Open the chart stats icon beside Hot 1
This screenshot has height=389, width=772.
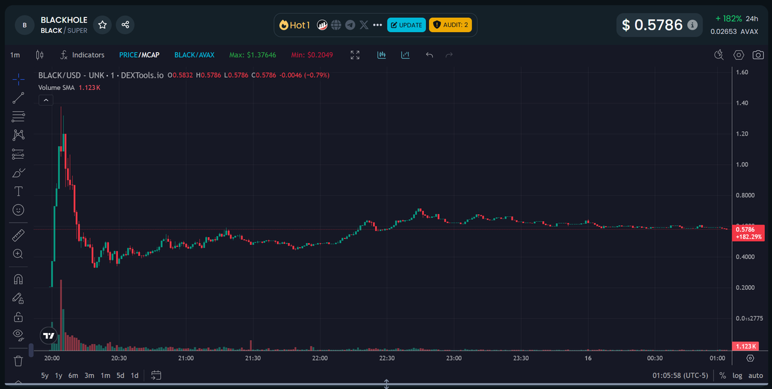click(x=323, y=25)
